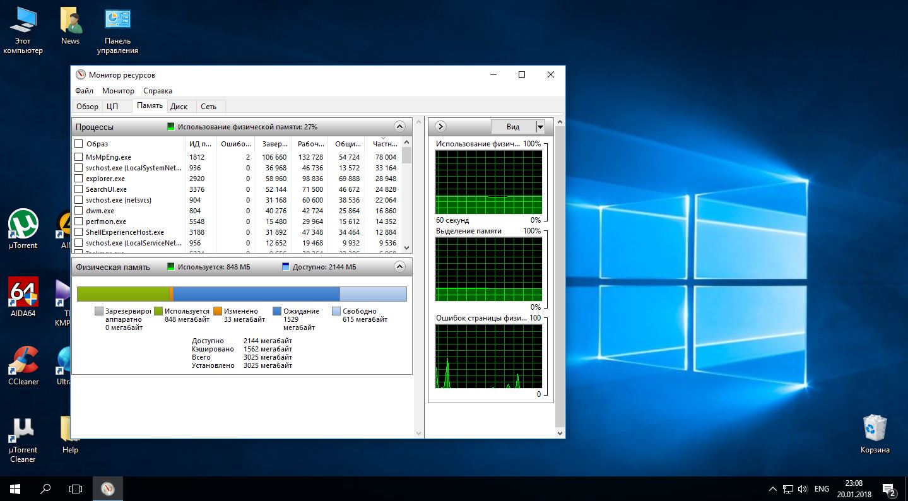908x501 pixels.
Task: Tick the explorer.exe process checkbox
Action: [79, 179]
